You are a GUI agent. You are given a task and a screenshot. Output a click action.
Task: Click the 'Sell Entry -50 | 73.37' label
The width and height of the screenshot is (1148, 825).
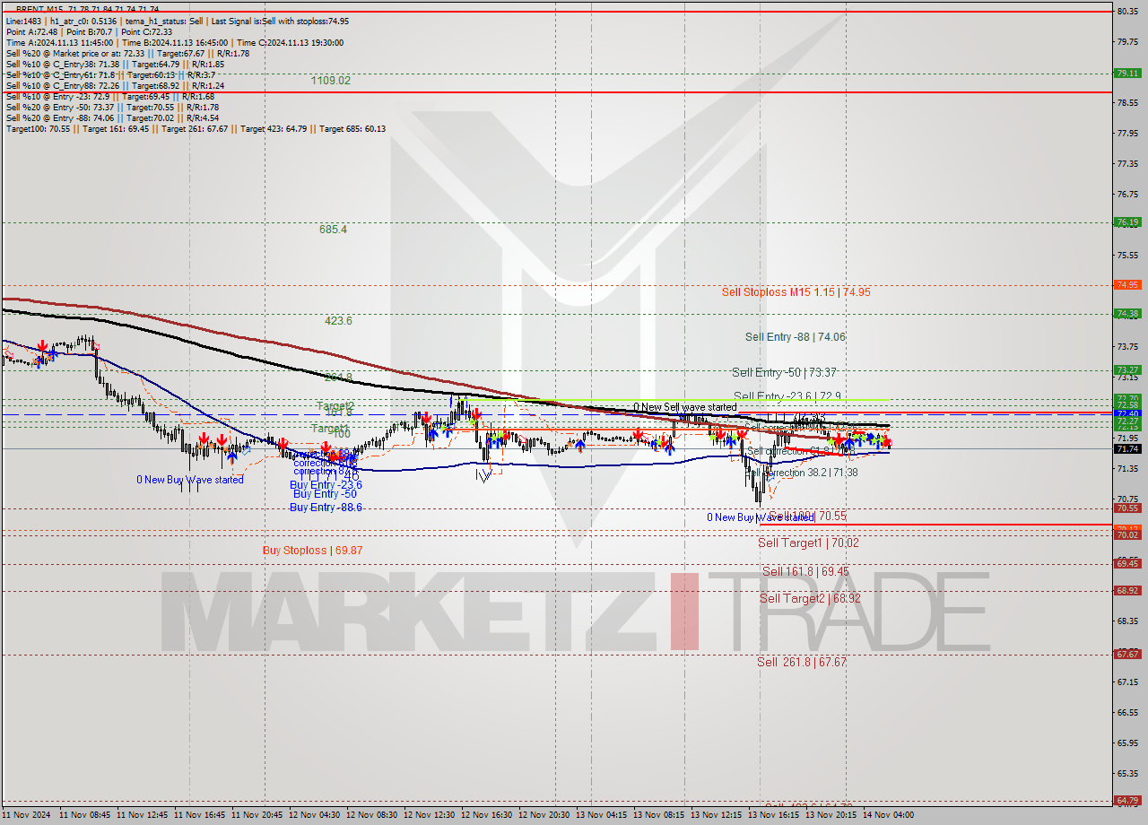tap(785, 372)
